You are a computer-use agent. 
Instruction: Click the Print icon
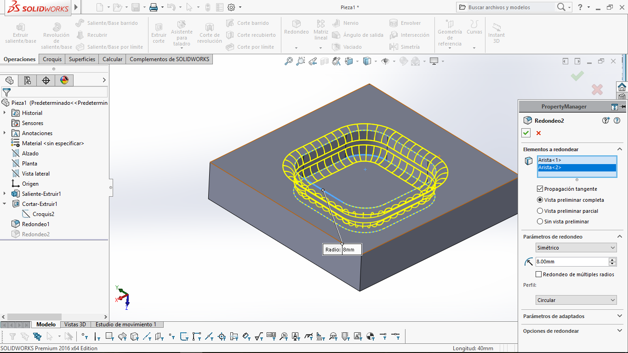click(154, 7)
